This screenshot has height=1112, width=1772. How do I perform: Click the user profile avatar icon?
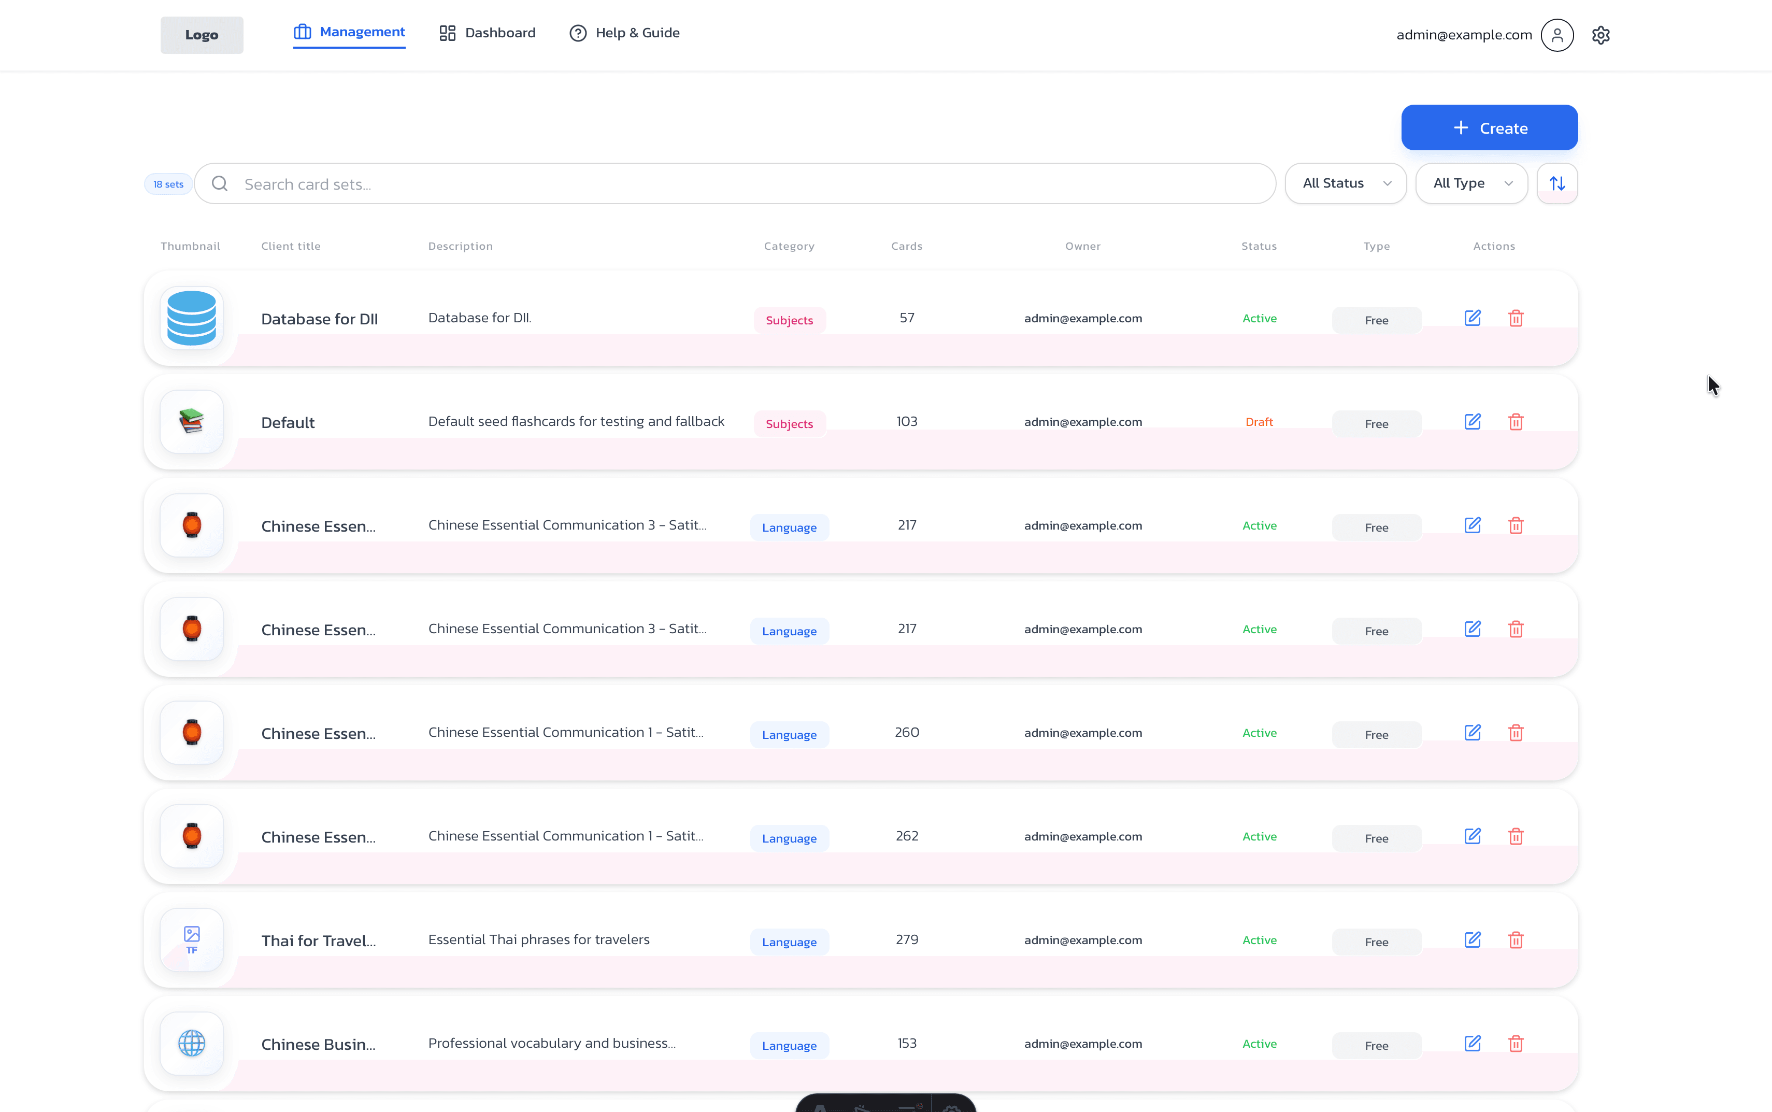click(1556, 35)
